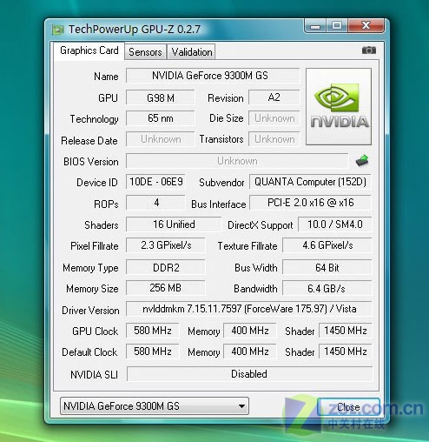Click the Driver Version field nvlddmkm 7.15.11.7597
Screen dimensions: 429x442
tap(249, 309)
